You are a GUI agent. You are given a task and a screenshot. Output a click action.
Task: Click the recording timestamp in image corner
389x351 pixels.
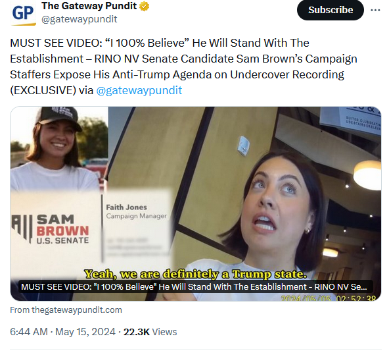(329, 298)
